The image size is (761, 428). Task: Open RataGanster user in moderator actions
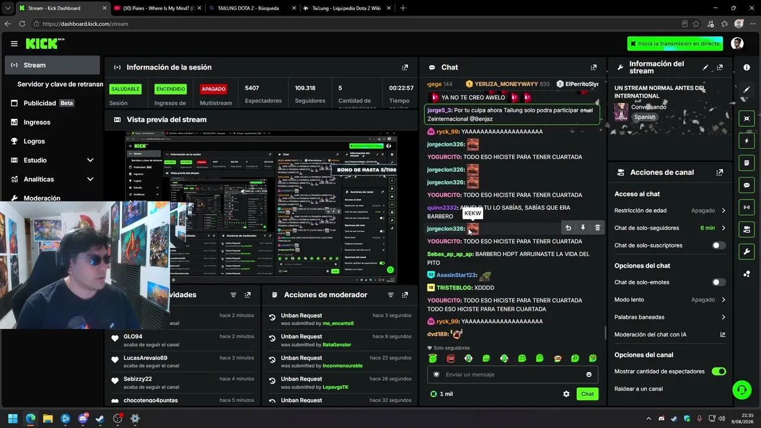tap(337, 345)
